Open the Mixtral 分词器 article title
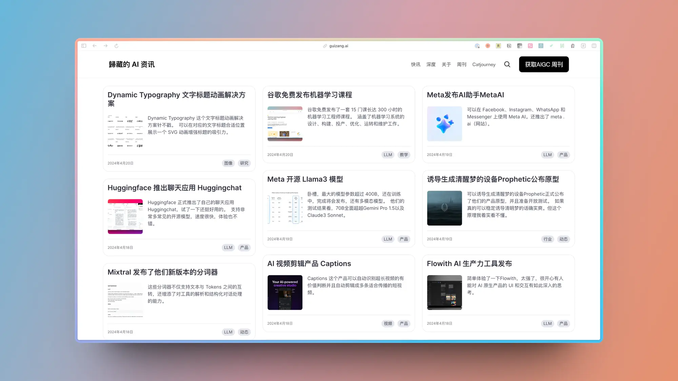The width and height of the screenshot is (678, 381). coord(162,272)
